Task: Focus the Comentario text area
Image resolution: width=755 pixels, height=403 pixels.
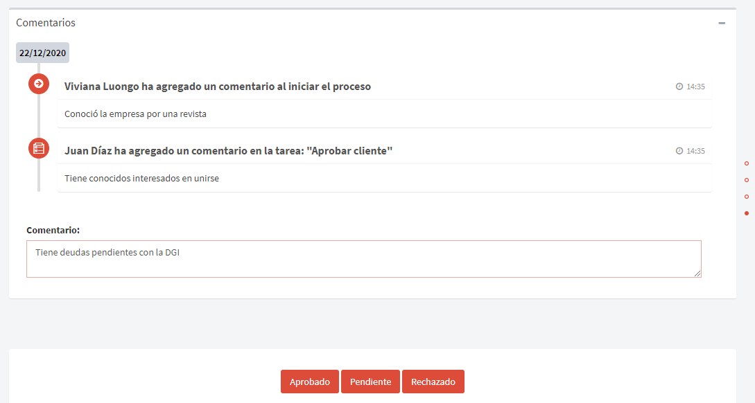Action: point(363,259)
